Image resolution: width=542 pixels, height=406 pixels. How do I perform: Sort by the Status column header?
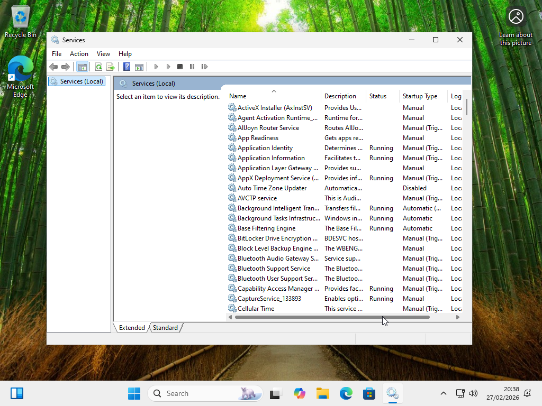pyautogui.click(x=382, y=96)
